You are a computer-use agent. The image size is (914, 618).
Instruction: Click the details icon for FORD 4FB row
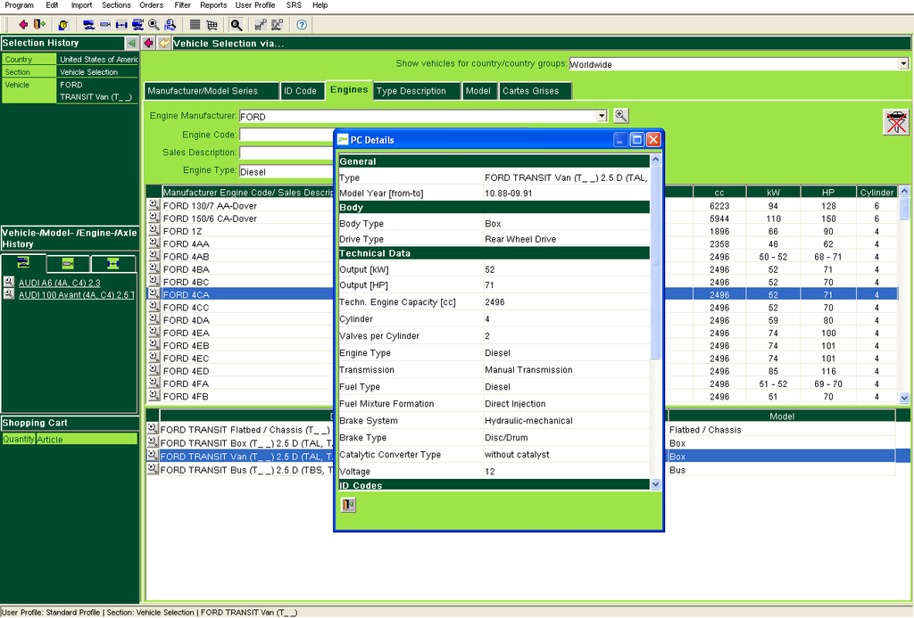click(154, 395)
